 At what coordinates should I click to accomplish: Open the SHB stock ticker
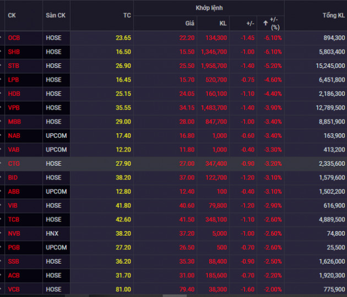(x=14, y=52)
